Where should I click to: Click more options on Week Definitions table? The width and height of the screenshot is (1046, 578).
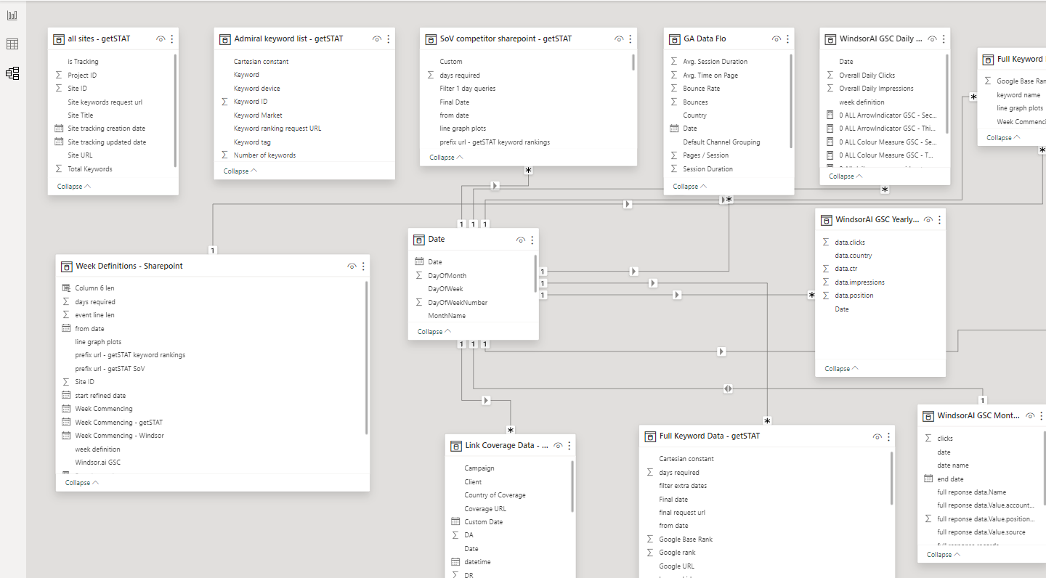363,266
